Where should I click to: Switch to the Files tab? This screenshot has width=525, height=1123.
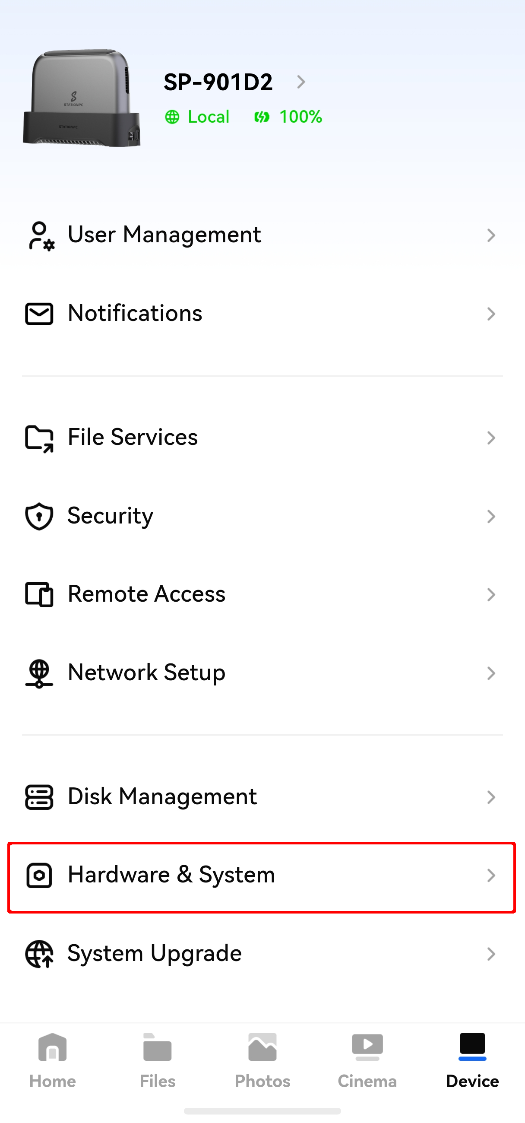[158, 1061]
